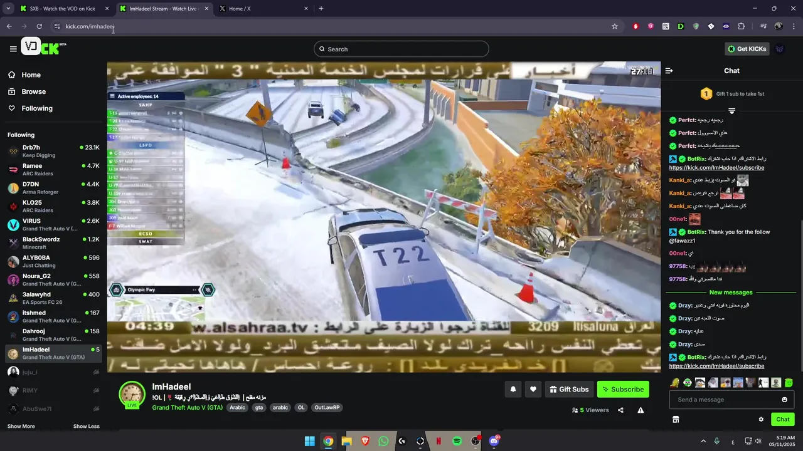This screenshot has width=803, height=451.
Task: Subscribe to ImHadeel
Action: (623, 389)
